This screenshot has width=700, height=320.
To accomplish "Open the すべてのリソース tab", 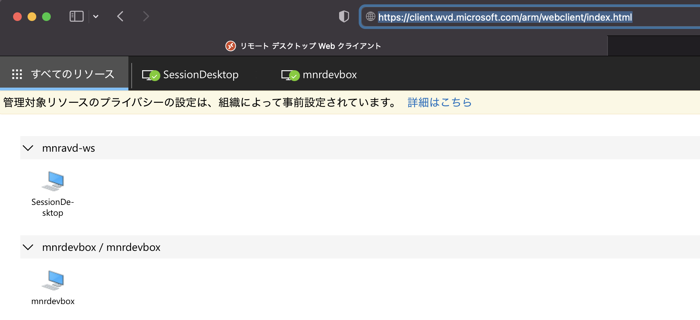I will tap(64, 74).
